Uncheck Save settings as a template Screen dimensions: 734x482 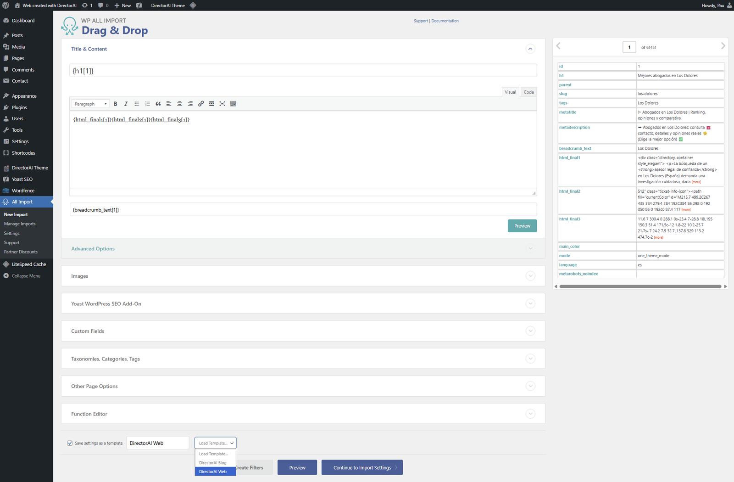click(x=70, y=443)
